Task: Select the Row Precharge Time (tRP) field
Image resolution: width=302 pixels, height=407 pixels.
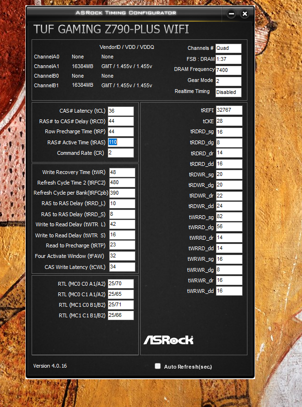Action: 121,132
